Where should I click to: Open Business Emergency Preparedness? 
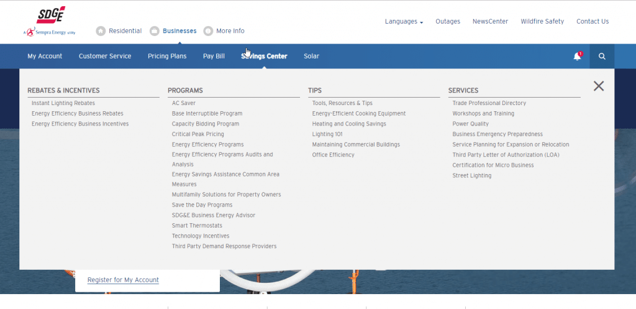pyautogui.click(x=497, y=134)
